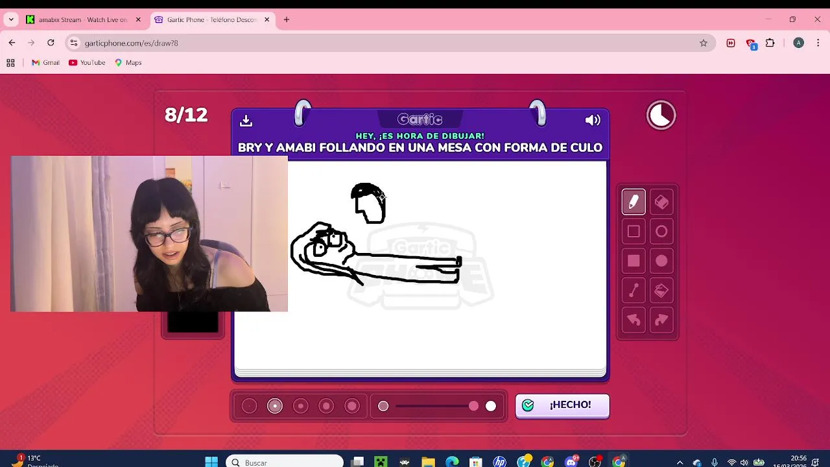
Task: Open Discord from the taskbar
Action: click(571, 462)
